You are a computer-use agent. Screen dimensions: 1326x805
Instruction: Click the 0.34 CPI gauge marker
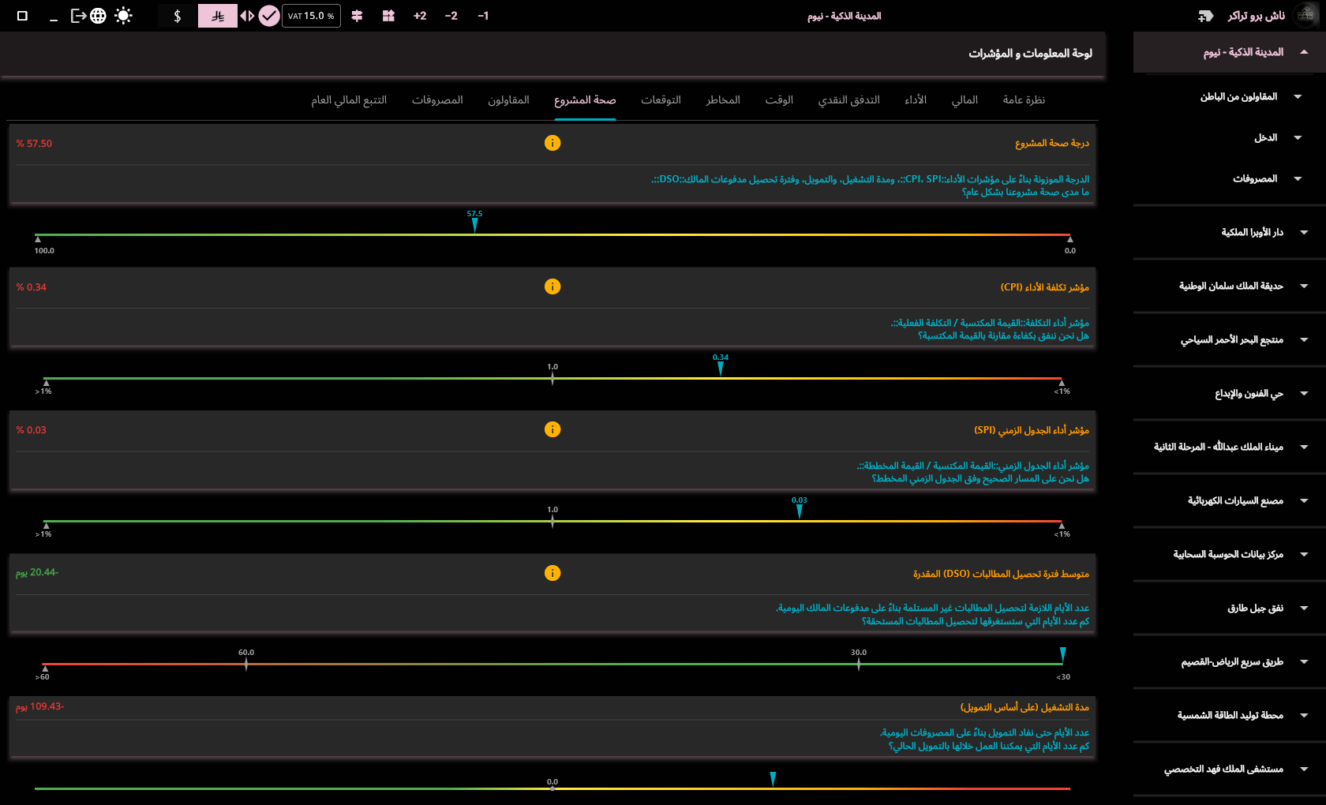point(721,368)
